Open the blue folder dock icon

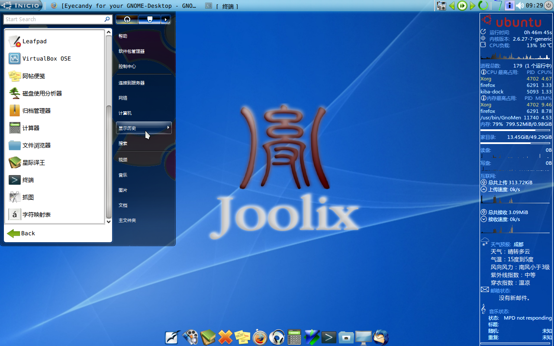tap(346, 337)
